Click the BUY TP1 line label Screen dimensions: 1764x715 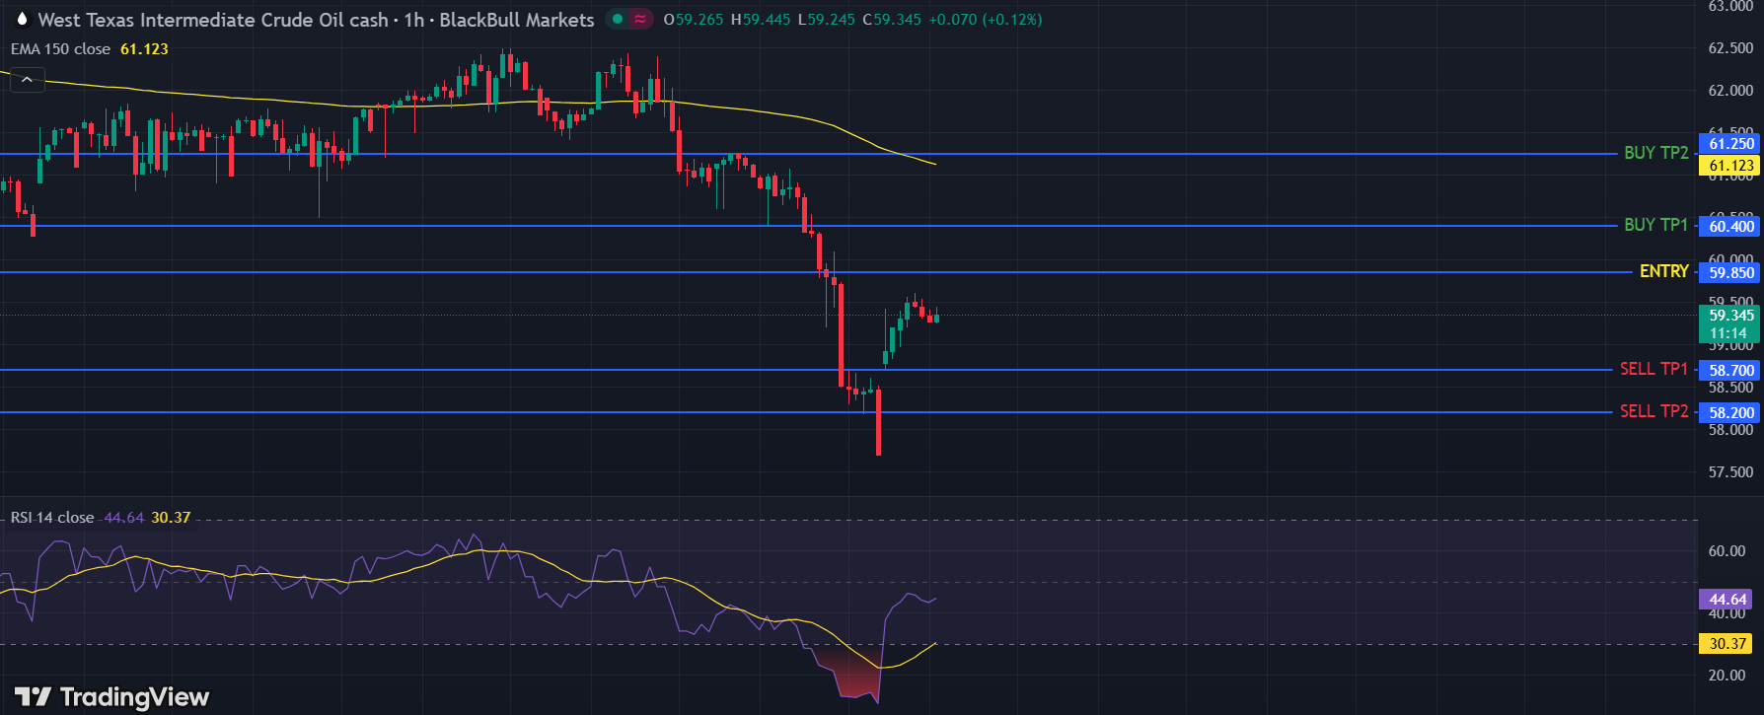pos(1655,225)
